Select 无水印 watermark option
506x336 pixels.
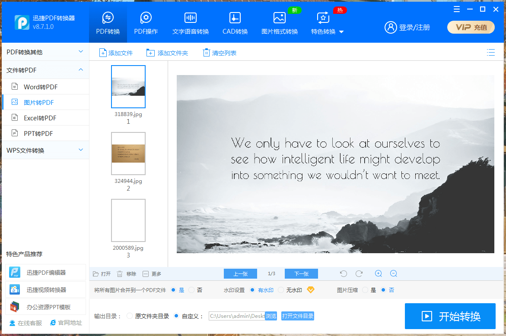tap(282, 290)
